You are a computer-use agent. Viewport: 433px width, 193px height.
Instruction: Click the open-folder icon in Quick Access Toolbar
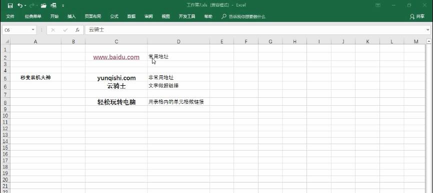pos(43,5)
